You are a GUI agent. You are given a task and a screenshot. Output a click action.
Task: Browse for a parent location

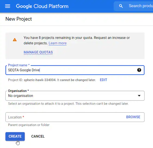tap(133, 117)
